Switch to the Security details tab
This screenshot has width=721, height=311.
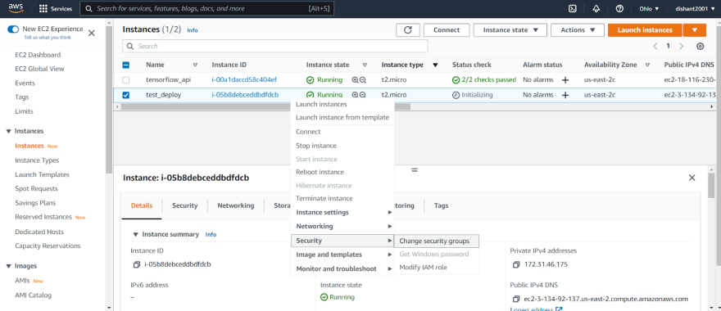pos(185,205)
